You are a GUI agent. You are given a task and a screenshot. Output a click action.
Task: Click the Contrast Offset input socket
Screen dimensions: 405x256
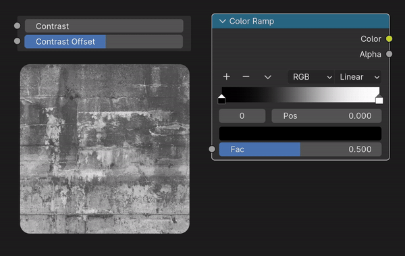(x=17, y=41)
